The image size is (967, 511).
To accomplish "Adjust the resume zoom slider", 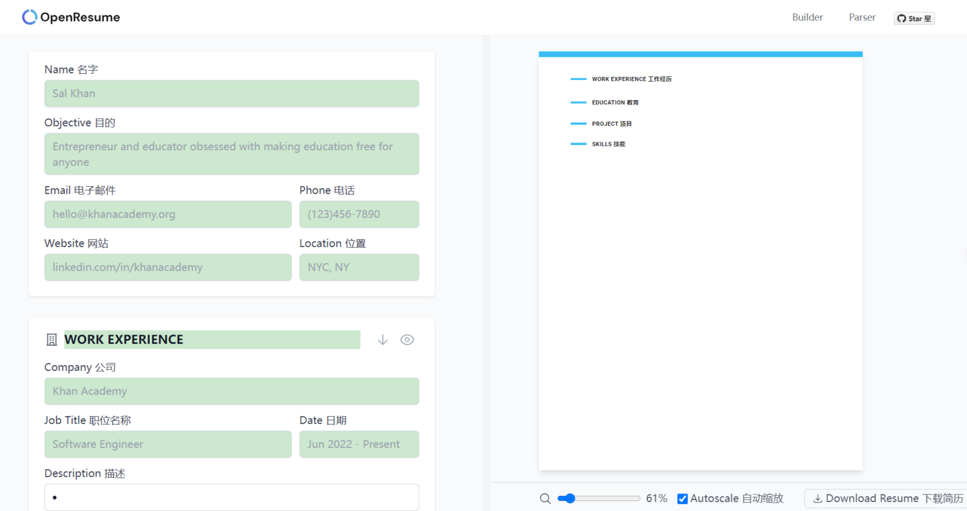I will pyautogui.click(x=599, y=499).
